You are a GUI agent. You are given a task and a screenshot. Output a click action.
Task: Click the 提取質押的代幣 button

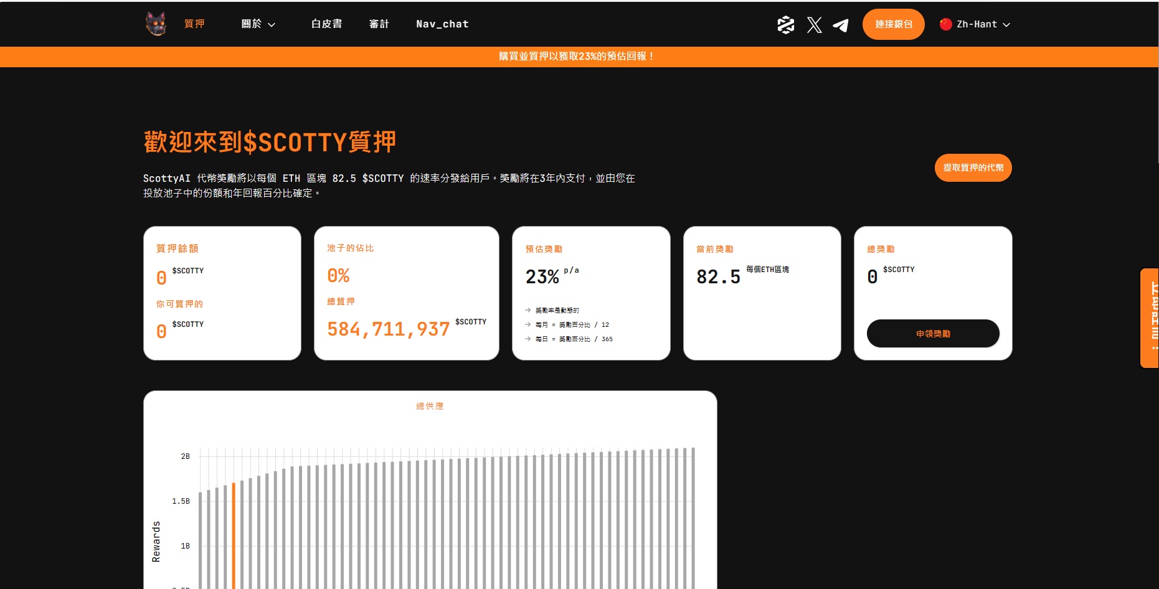(x=973, y=167)
